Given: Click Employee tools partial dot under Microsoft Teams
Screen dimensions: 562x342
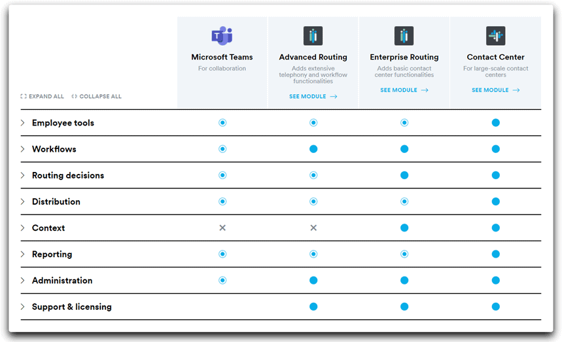Looking at the screenshot, I should pos(222,123).
